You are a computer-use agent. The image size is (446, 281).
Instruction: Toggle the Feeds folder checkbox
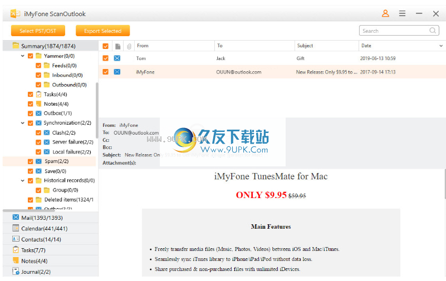tap(38, 66)
